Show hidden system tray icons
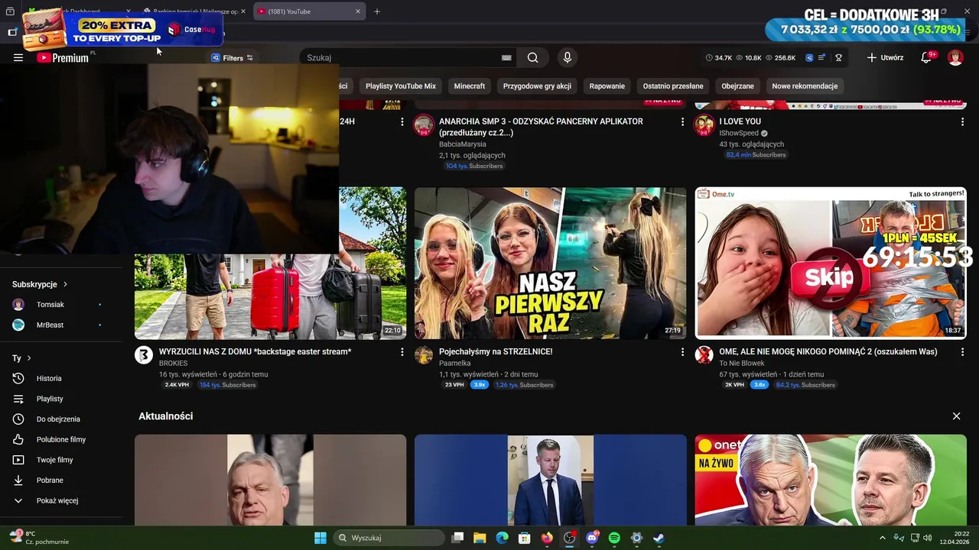Screen dimensions: 979x550 (882, 538)
